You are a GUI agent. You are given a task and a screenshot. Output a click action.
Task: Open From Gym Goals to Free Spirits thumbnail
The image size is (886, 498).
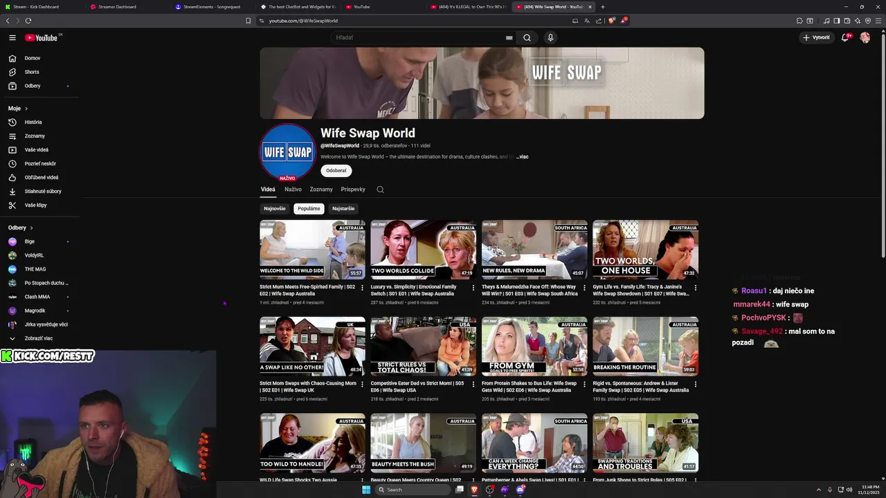click(534, 347)
